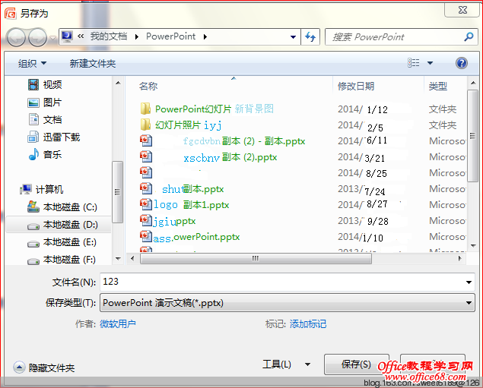Select 音乐 in the navigation pane
This screenshot has height=388, width=483.
click(45, 154)
